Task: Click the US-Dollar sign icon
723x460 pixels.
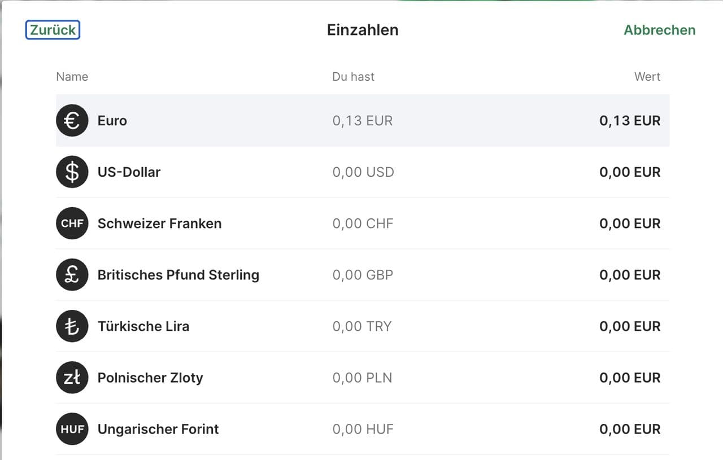Action: (72, 172)
